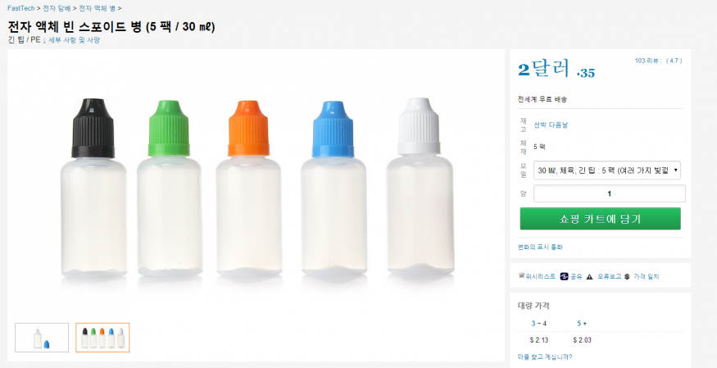717x368 pixels.
Task: Click the price match dollar icon
Action: [x=626, y=276]
